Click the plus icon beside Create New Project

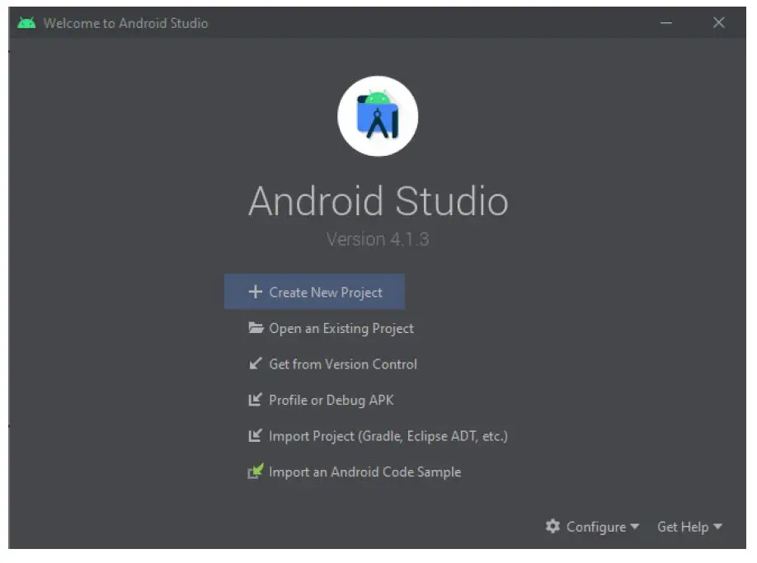tap(255, 292)
